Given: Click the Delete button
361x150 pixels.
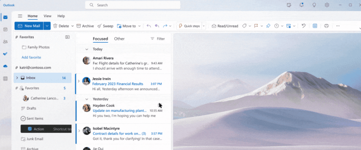Looking at the screenshot, I should 61,26.
